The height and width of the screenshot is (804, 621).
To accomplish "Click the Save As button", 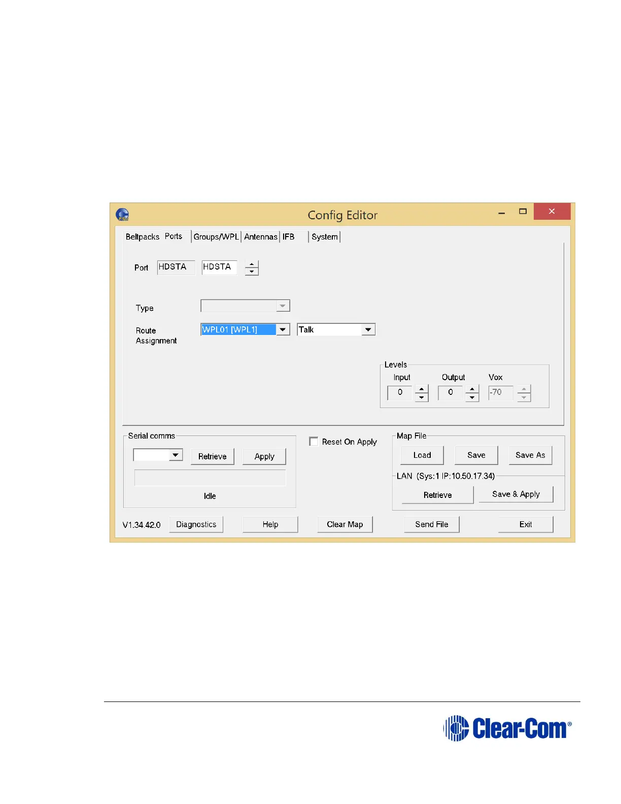I will pos(531,455).
